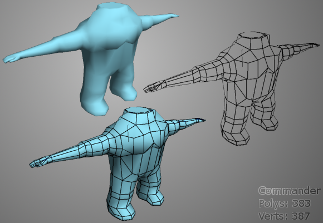Click the shaded-wire model's left hand
This screenshot has width=323, height=223.
[x=38, y=162]
